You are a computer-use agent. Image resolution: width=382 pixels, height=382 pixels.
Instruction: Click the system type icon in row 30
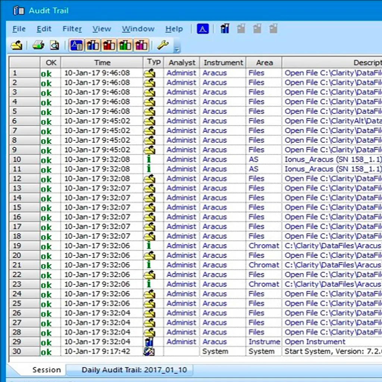point(149,351)
